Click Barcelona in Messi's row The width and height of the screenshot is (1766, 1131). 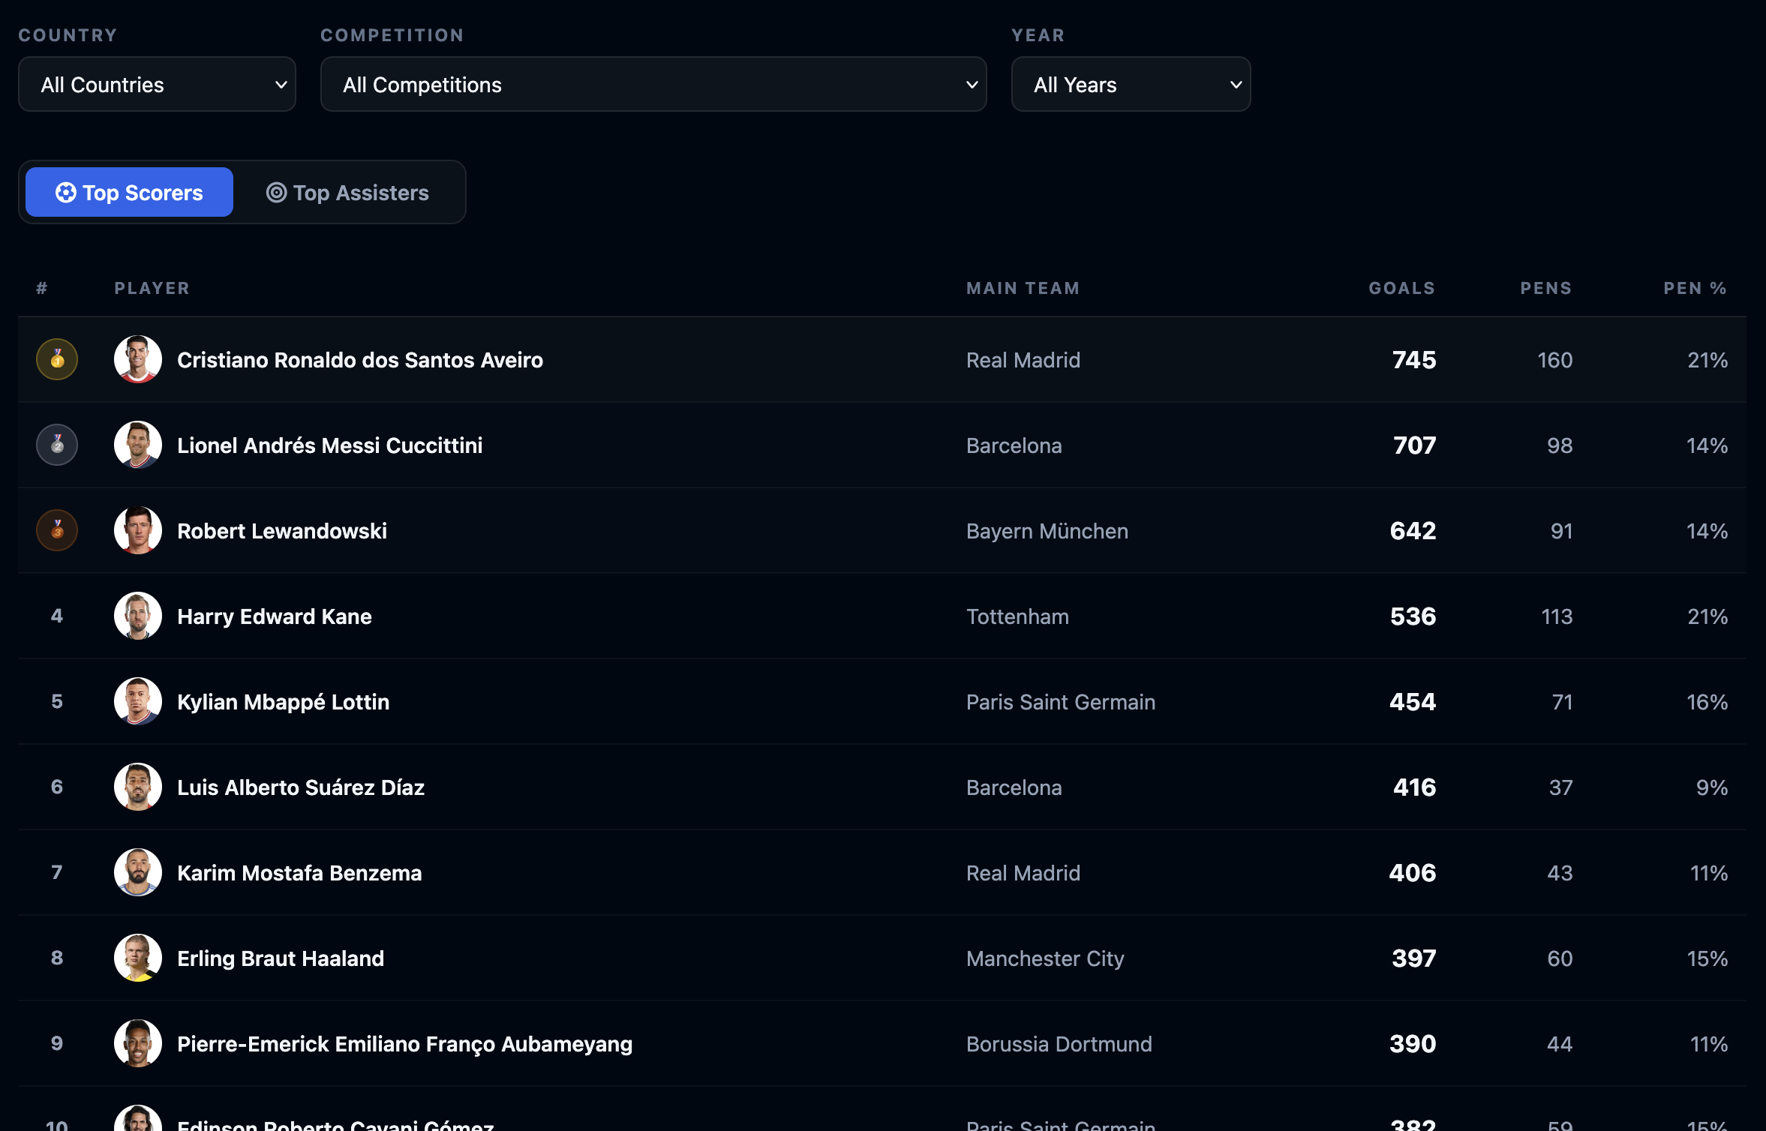coord(1014,445)
